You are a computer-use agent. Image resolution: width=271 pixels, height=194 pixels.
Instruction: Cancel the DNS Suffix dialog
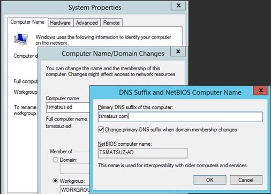(246, 180)
